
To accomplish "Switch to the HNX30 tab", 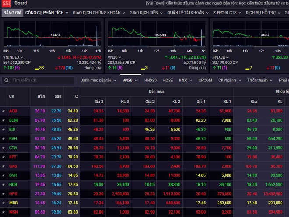I will [150, 80].
